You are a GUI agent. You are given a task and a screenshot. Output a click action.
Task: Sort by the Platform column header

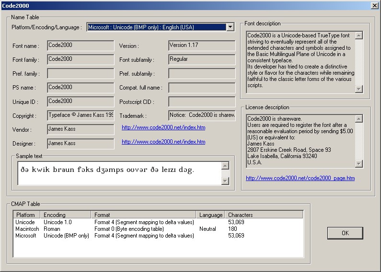coord(27,215)
